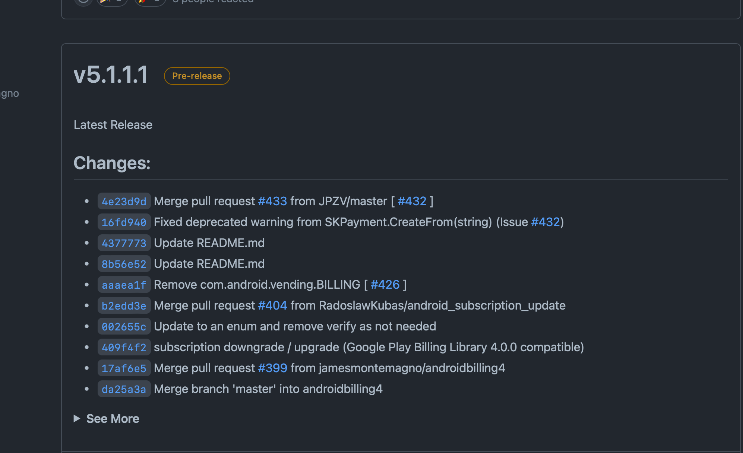Toggle the 🎉 tada reaction
The width and height of the screenshot is (743, 453).
[x=112, y=1]
